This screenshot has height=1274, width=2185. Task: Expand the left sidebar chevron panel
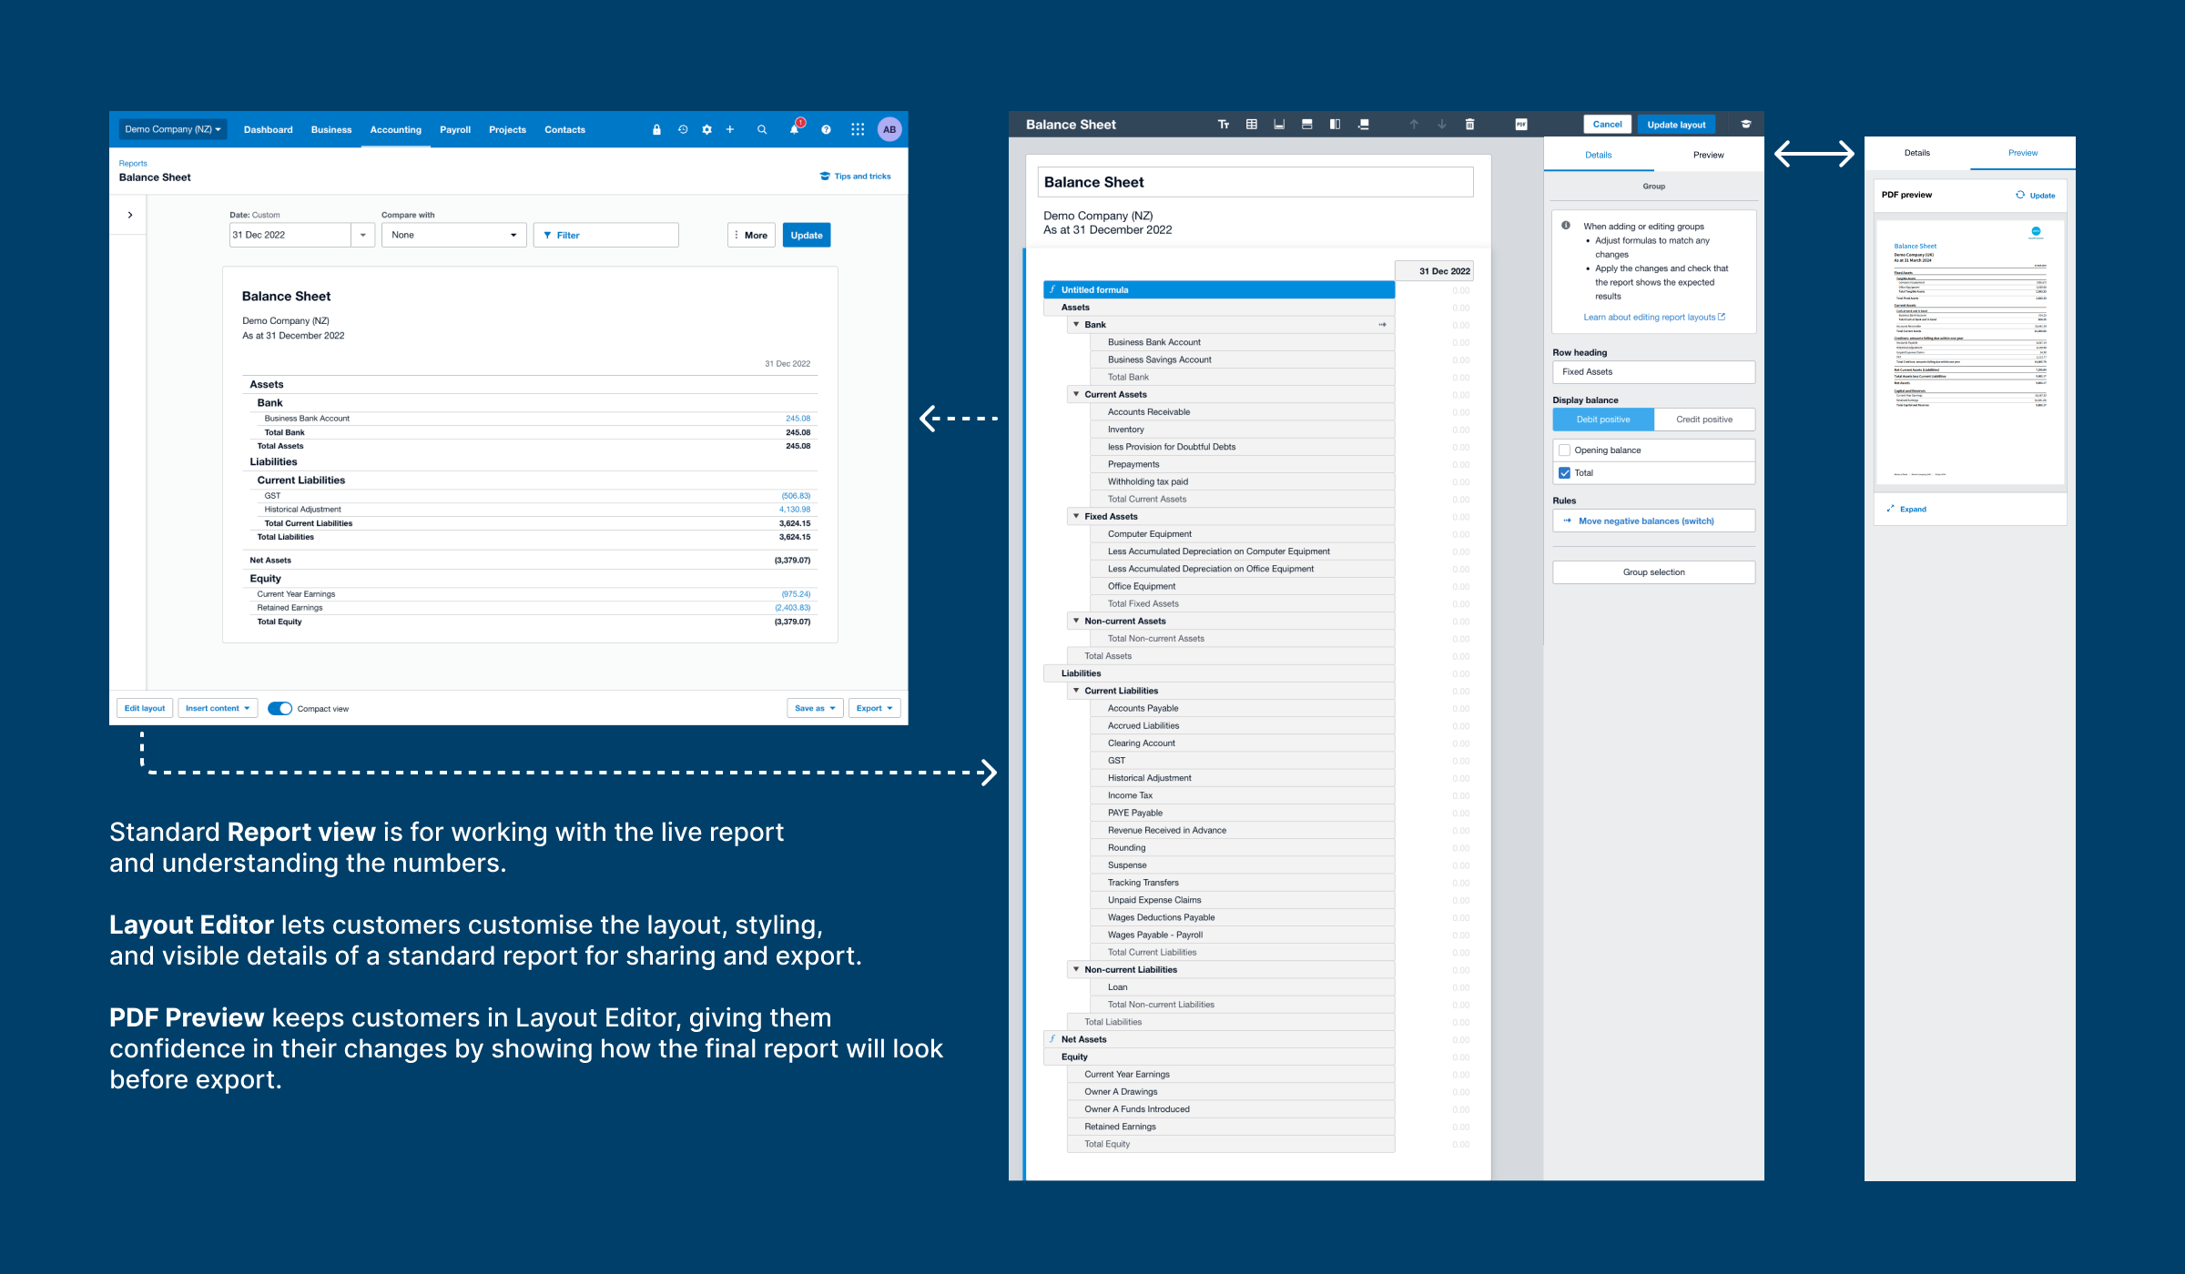pyautogui.click(x=130, y=215)
